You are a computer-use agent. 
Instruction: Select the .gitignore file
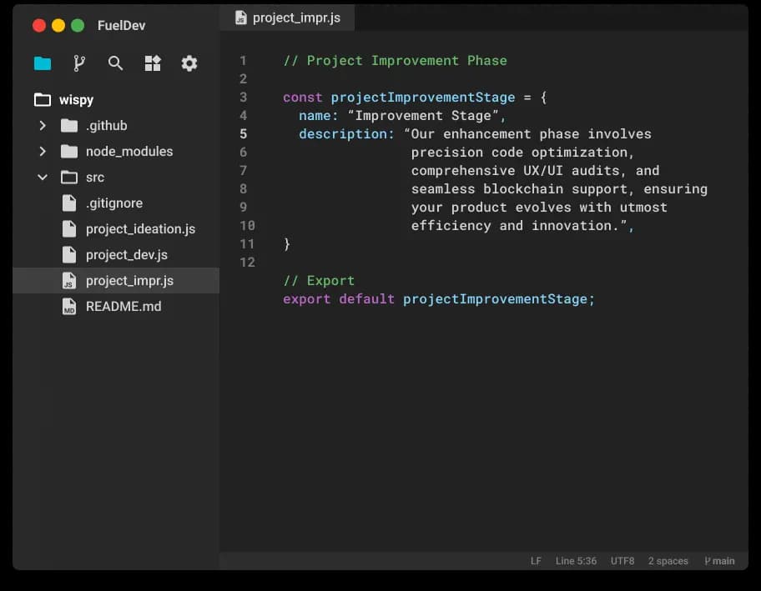[114, 203]
